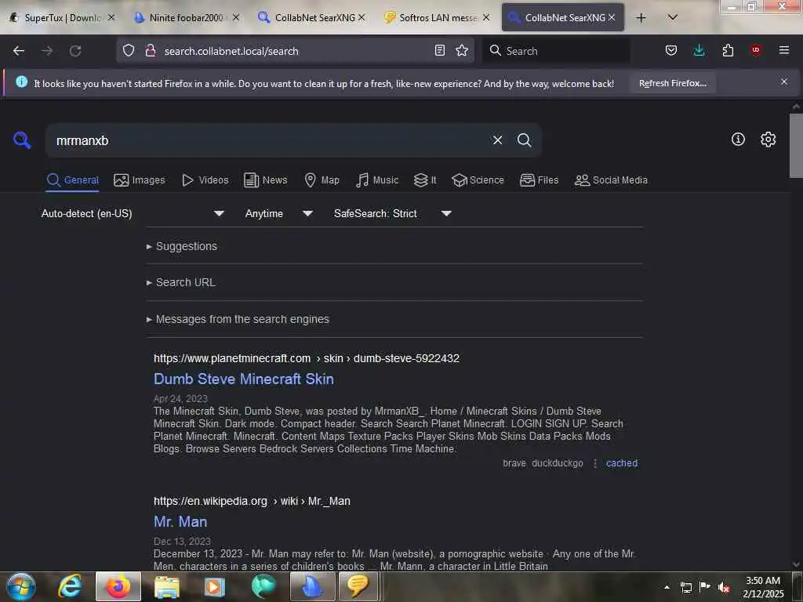Open the uBlock Origin extension icon
This screenshot has height=602, width=803.
(755, 50)
